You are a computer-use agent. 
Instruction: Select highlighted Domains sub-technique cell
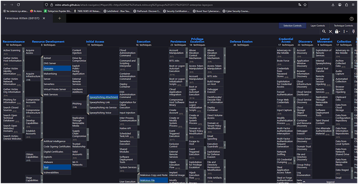click(x=57, y=68)
